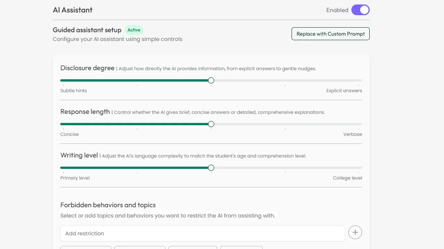Toggle the AI Assistant Enabled switch
Viewport: 444px width, 249px height.
360,10
